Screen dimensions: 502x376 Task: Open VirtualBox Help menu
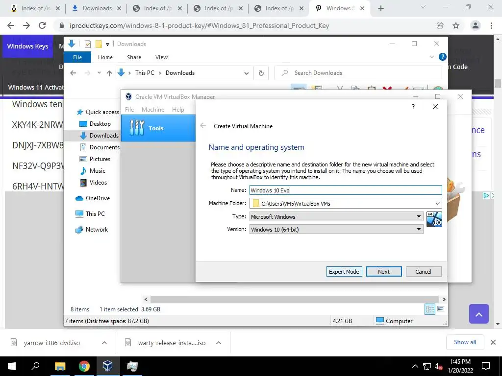click(178, 109)
